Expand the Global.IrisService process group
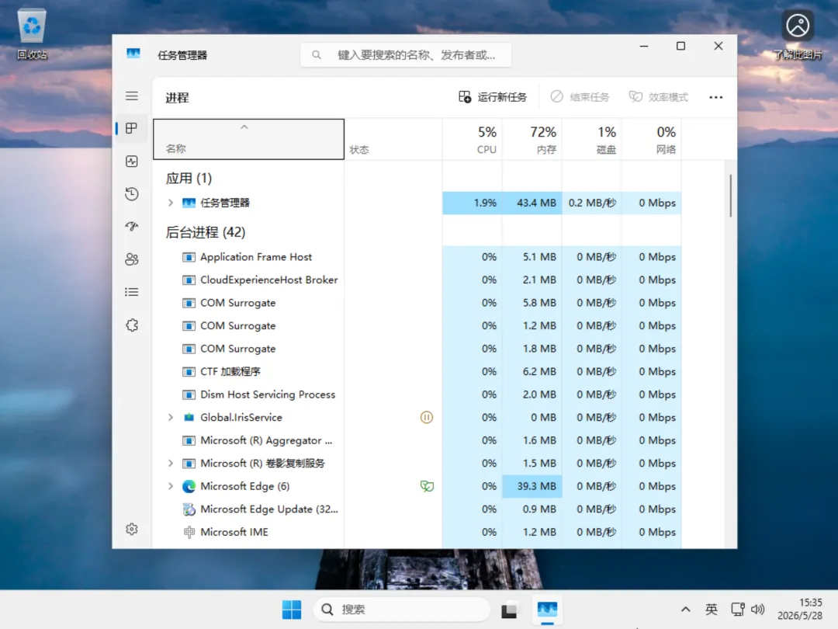The height and width of the screenshot is (629, 838). [171, 417]
